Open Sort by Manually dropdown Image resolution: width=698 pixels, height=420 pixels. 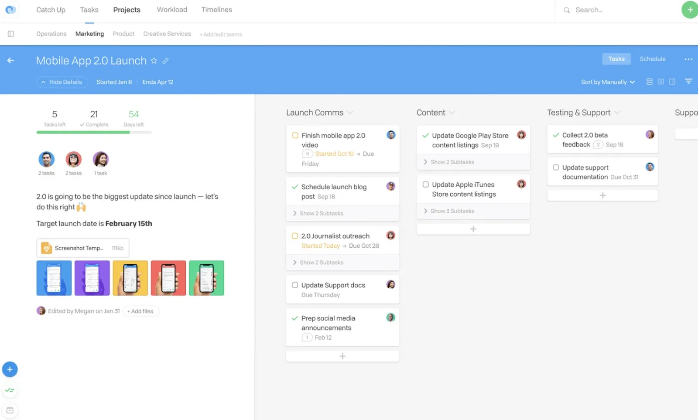coord(608,82)
